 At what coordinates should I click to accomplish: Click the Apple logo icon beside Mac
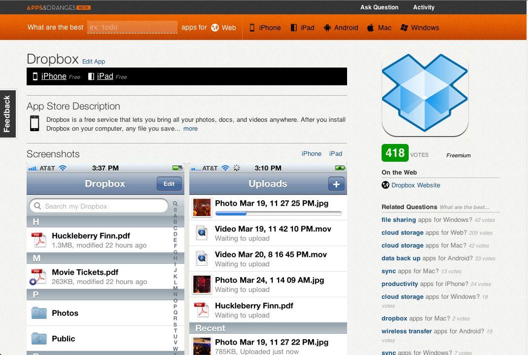pyautogui.click(x=370, y=28)
